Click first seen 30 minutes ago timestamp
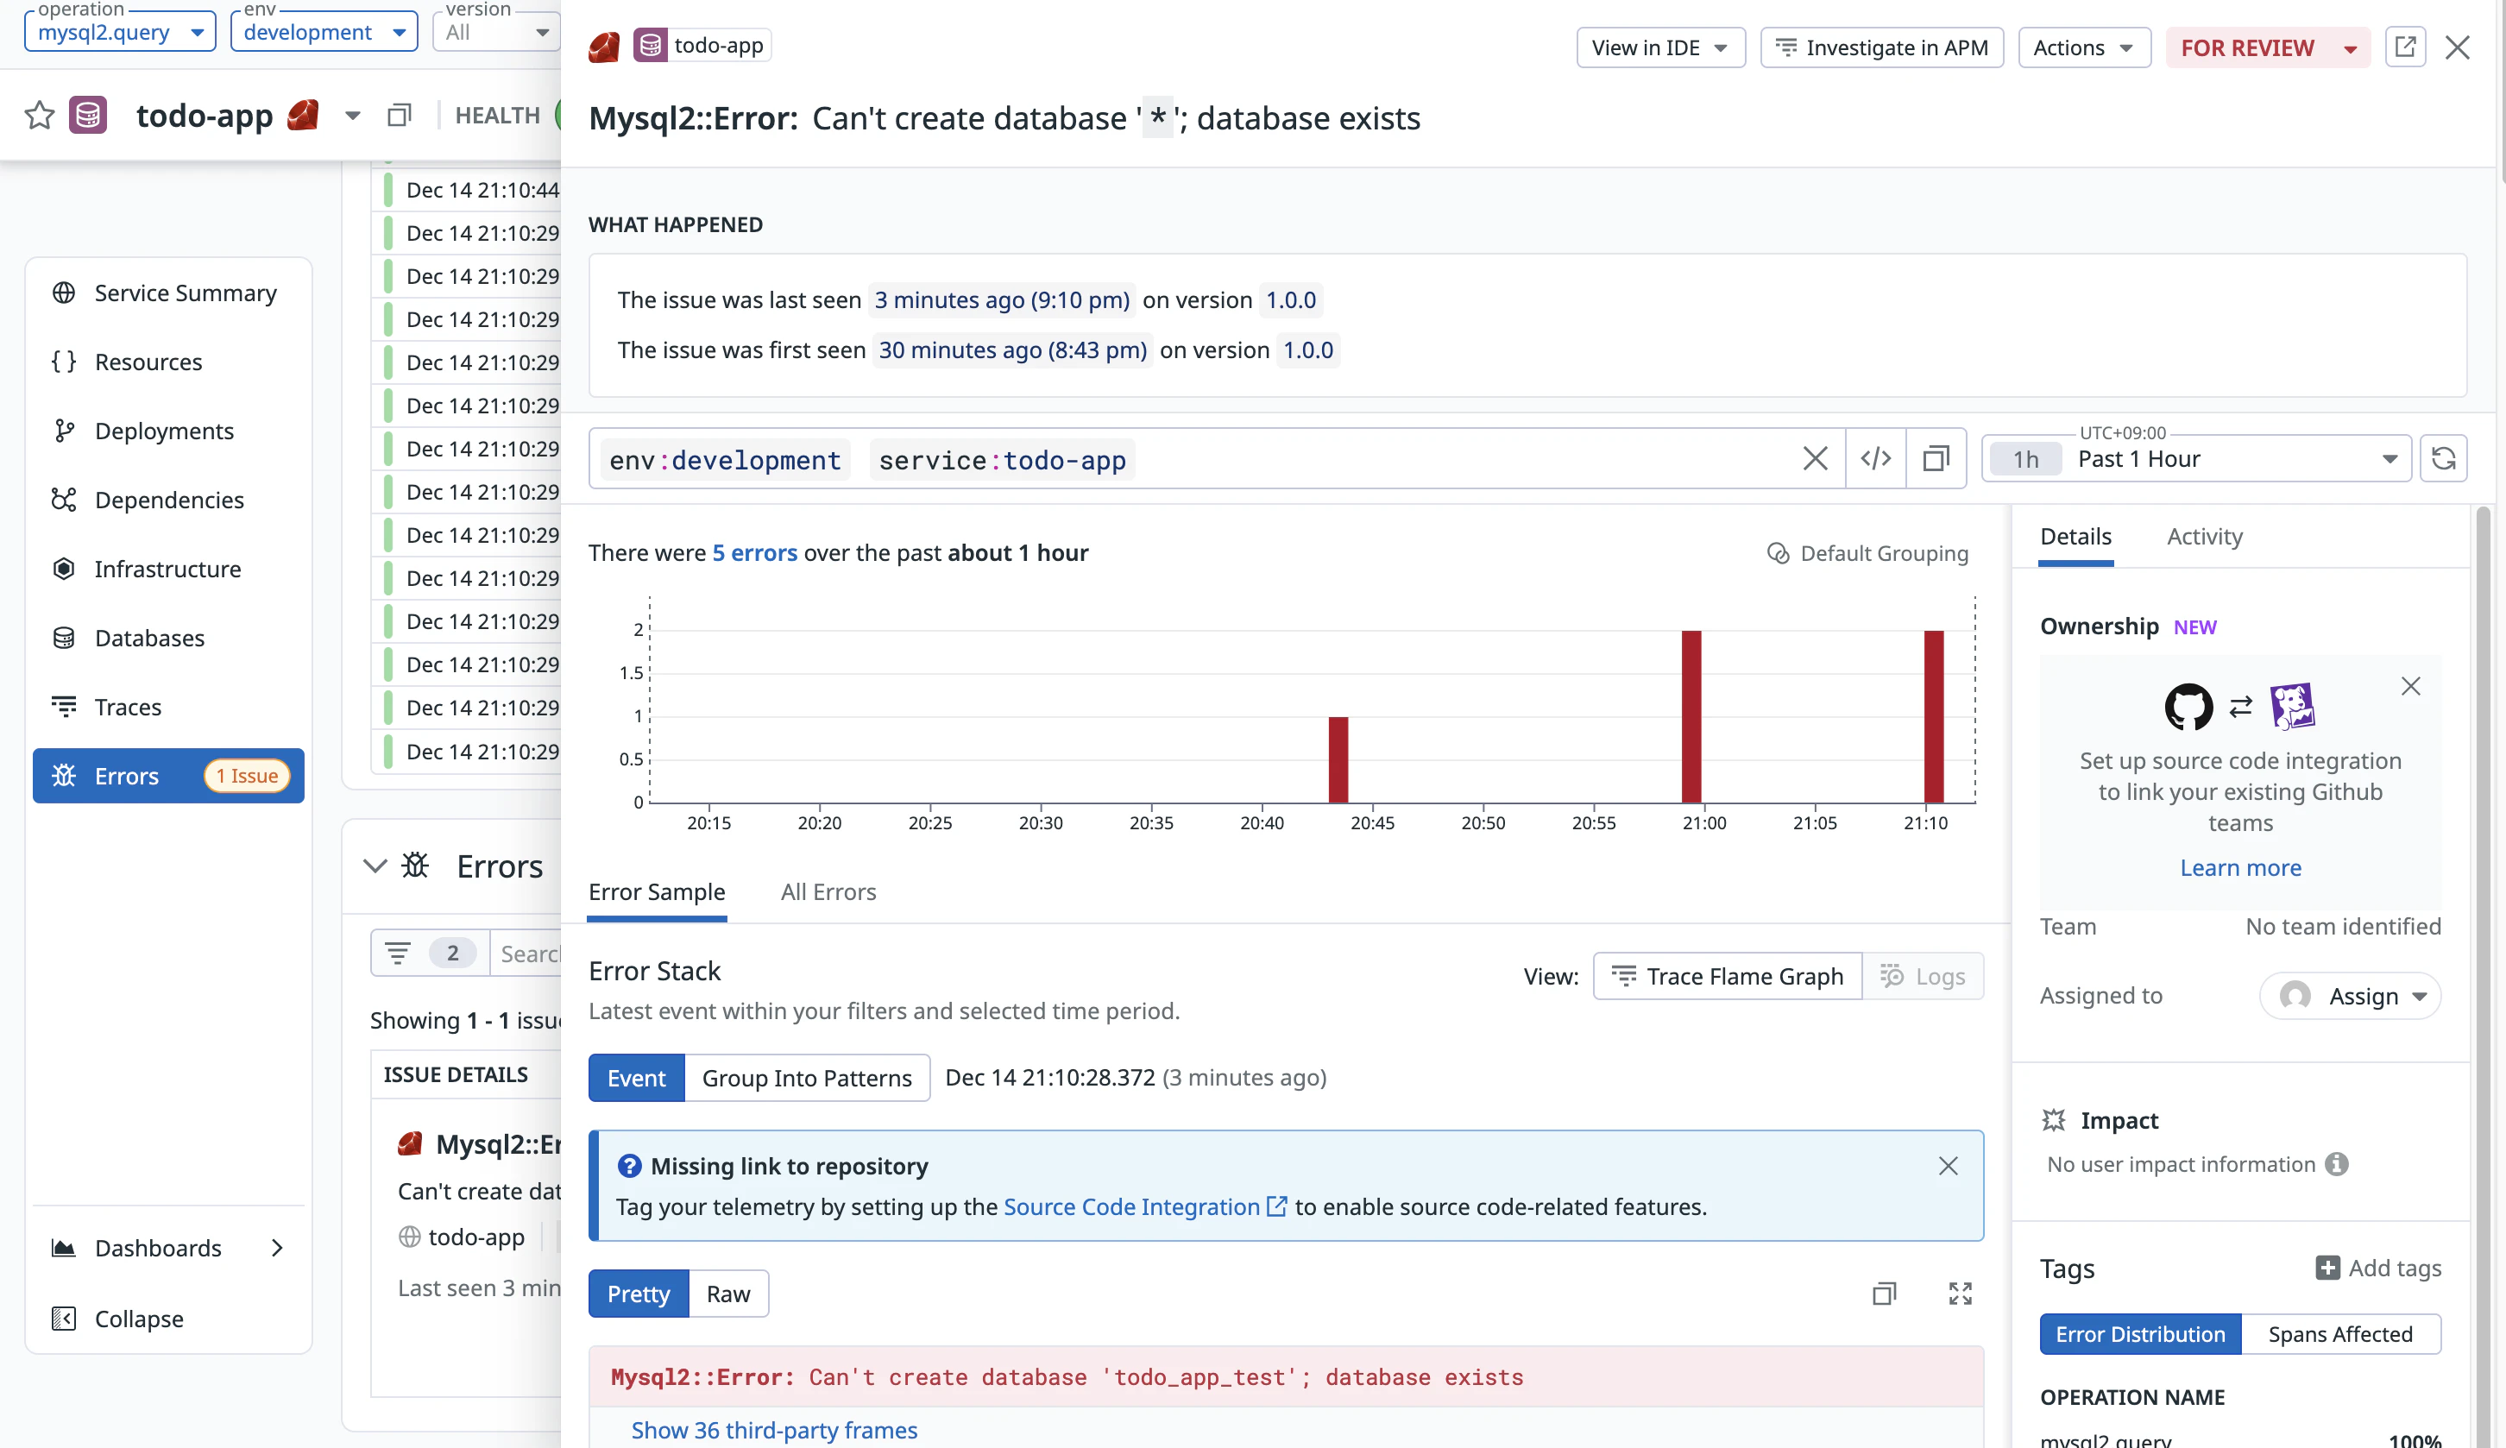 pos(1012,350)
